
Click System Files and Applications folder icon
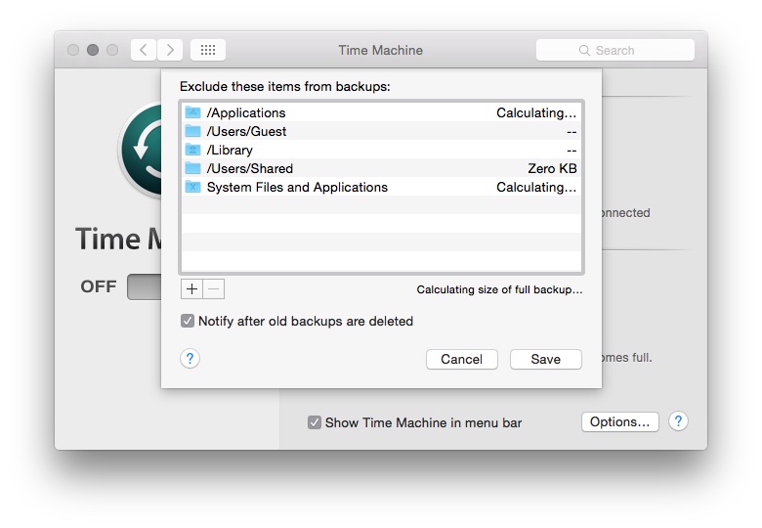pos(192,187)
